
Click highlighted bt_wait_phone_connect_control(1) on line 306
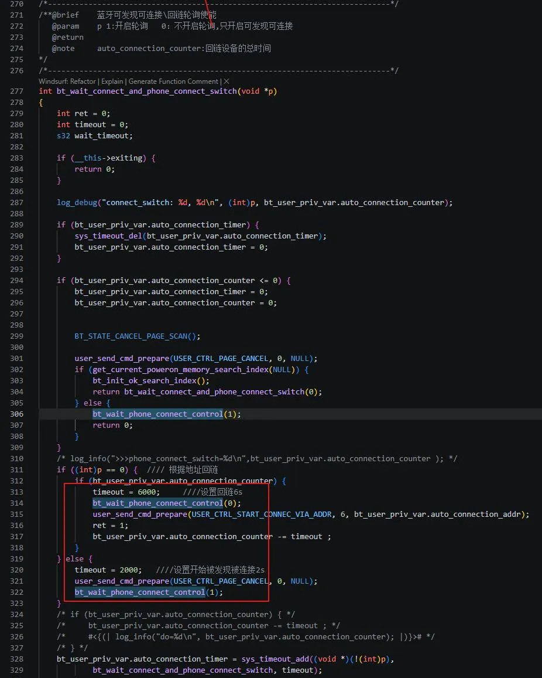(x=166, y=414)
